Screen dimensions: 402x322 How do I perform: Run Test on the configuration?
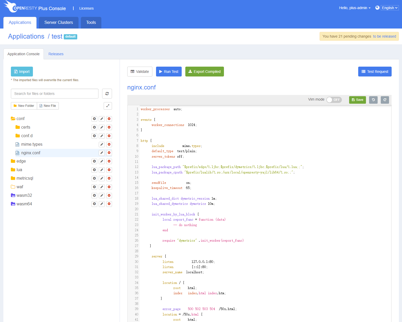169,72
